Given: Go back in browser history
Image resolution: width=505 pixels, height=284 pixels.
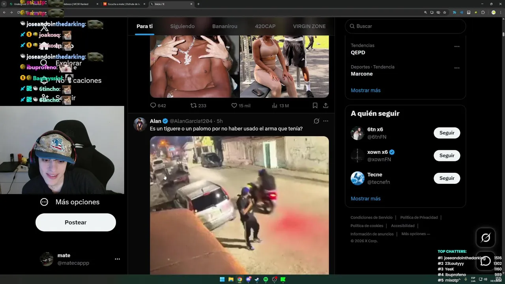Looking at the screenshot, I should coord(4,12).
